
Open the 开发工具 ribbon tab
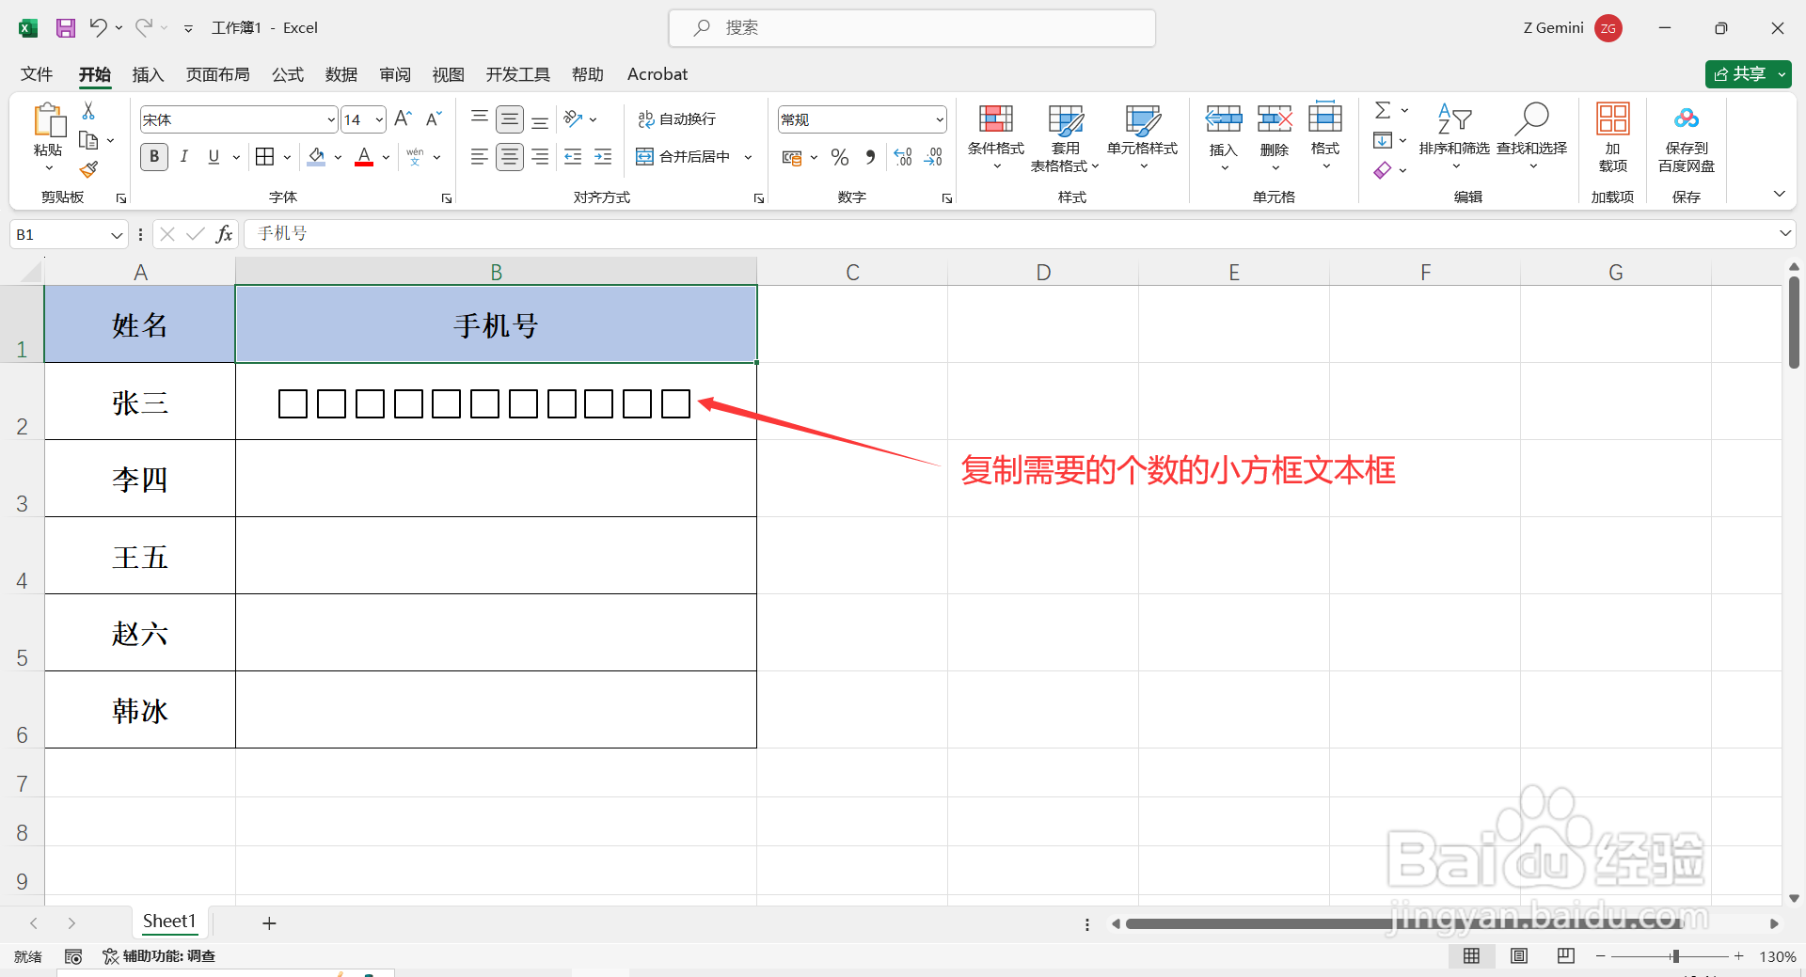(516, 73)
